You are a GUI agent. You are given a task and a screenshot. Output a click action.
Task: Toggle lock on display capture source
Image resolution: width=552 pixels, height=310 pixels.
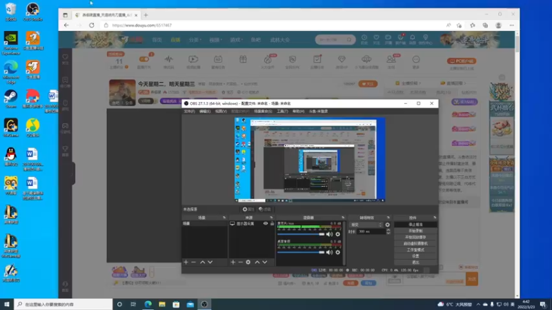pyautogui.click(x=272, y=223)
